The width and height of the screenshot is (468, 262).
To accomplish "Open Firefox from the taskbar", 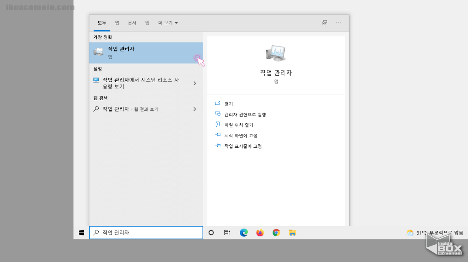I will coord(260,232).
